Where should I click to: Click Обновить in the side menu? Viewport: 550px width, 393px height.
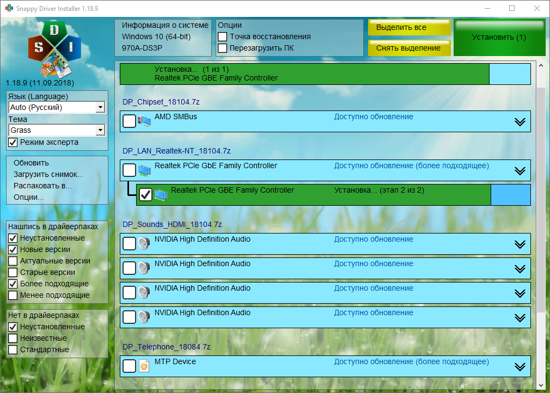point(31,163)
